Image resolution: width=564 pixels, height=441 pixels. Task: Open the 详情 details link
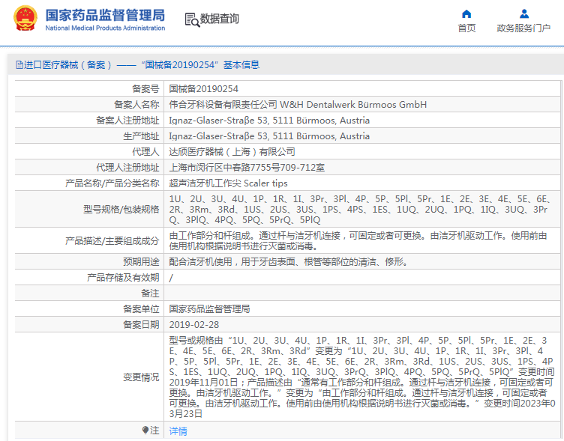click(x=178, y=431)
